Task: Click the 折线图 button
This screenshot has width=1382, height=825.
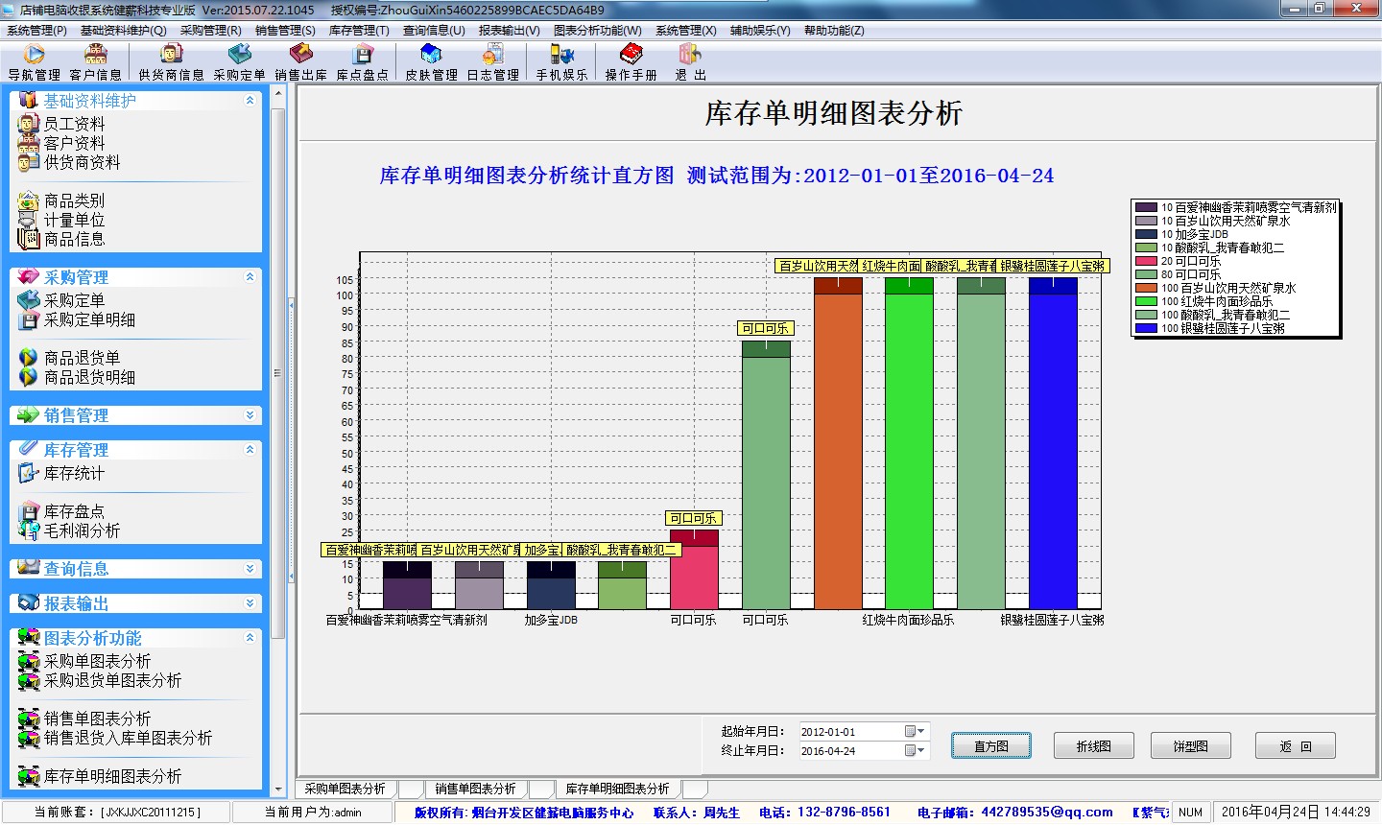Action: pos(1093,746)
